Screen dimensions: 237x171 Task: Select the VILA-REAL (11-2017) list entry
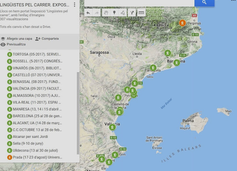tap(37, 102)
